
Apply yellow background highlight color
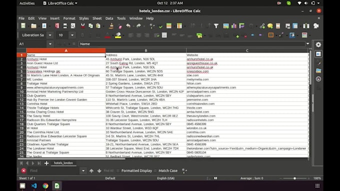118,35
